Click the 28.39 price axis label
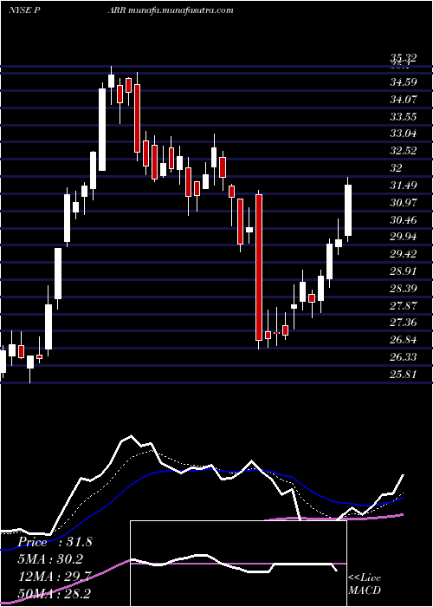 [x=404, y=289]
